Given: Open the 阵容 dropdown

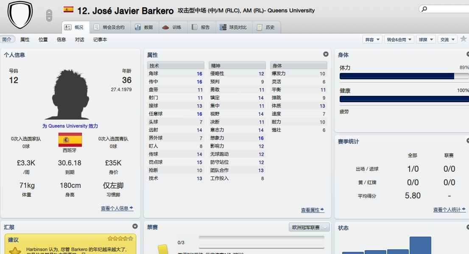Looking at the screenshot, I should (372, 39).
